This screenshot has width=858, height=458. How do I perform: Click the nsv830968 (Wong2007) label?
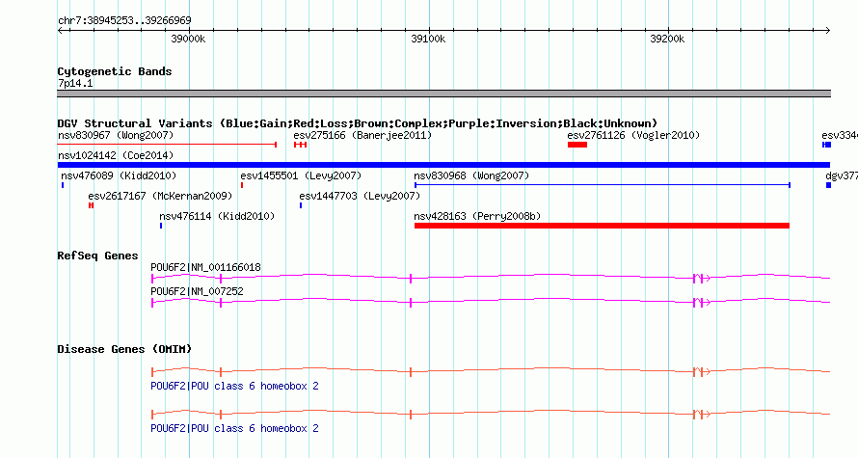coord(471,175)
